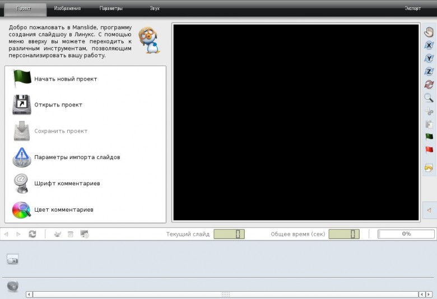The image size is (437, 299).
Task: Click the refresh icon in bottom toolbar
Action: [x=32, y=234]
